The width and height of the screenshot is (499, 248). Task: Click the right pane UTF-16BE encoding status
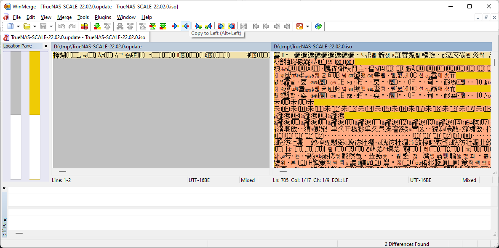[x=421, y=180]
